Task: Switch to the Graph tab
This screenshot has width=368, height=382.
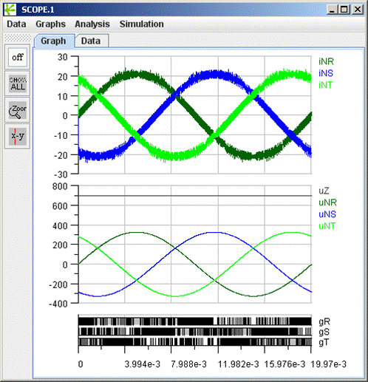Action: 54,41
